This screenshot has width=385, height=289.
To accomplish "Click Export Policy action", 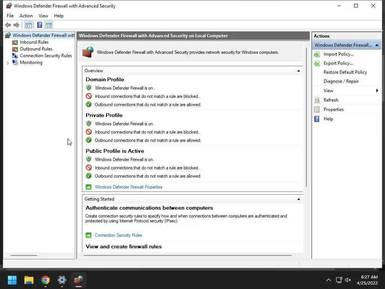I will tap(338, 63).
